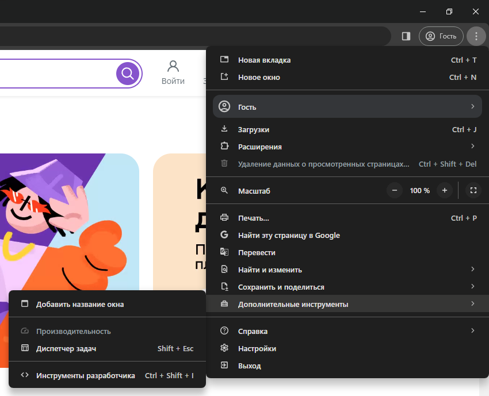The height and width of the screenshot is (396, 489).
Task: Expand the Сохранить и поделиться submenu
Action: click(347, 287)
